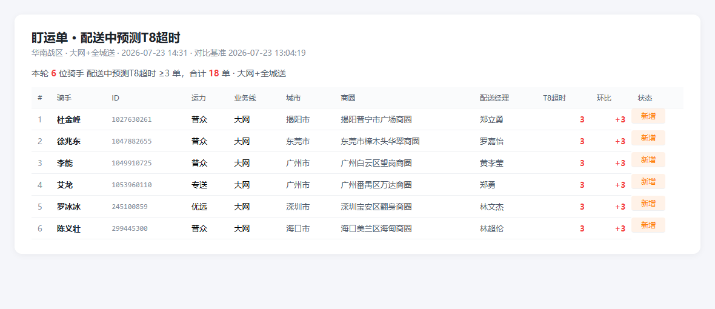The image size is (715, 309).
Task: Click rider ID 299445300
Action: [130, 229]
